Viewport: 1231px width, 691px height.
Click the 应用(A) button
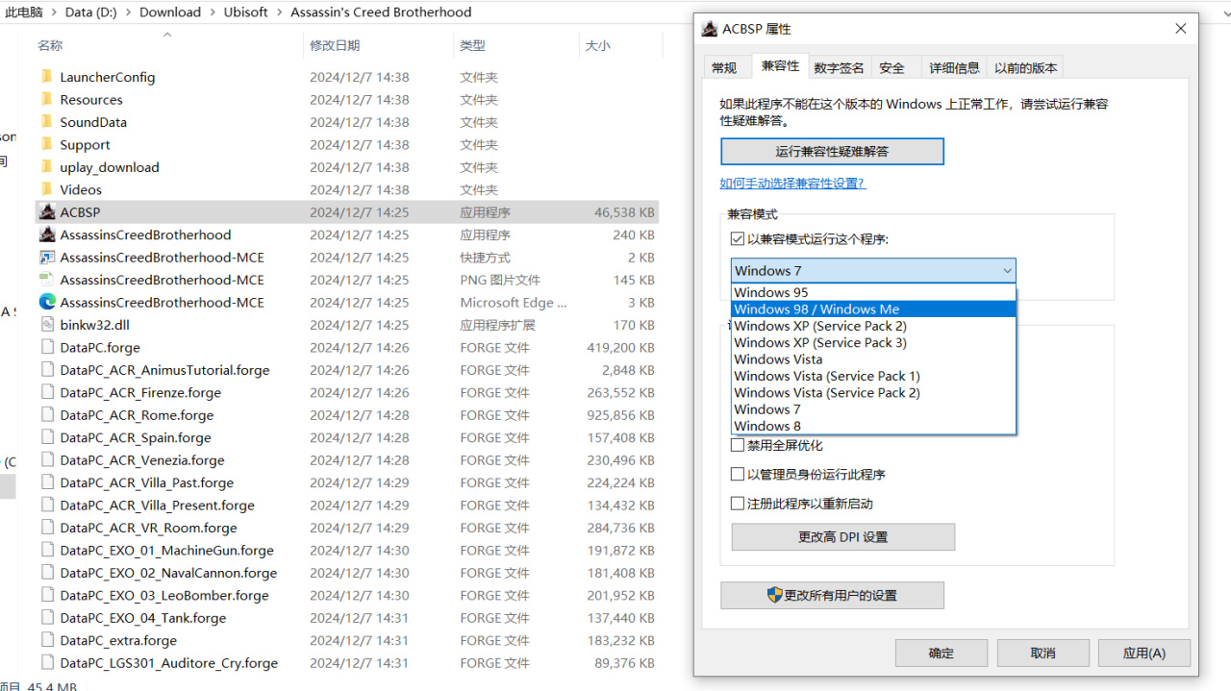tap(1144, 653)
